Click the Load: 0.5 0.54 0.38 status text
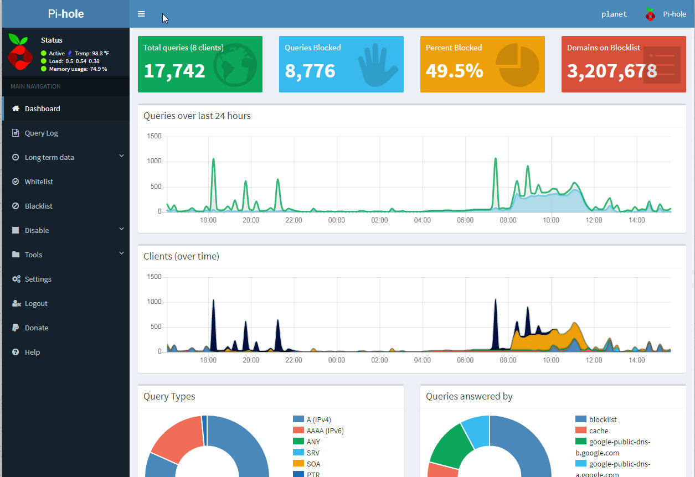Viewport: 695px width, 477px height. pyautogui.click(x=74, y=61)
